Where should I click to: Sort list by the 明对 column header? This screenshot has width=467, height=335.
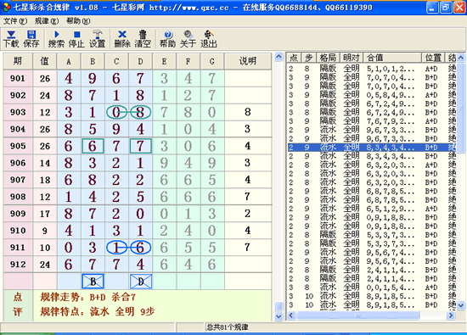click(x=352, y=58)
